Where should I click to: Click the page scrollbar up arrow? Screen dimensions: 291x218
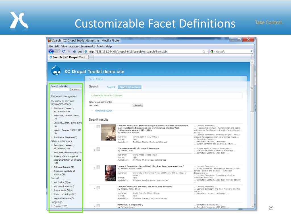(x=252, y=62)
